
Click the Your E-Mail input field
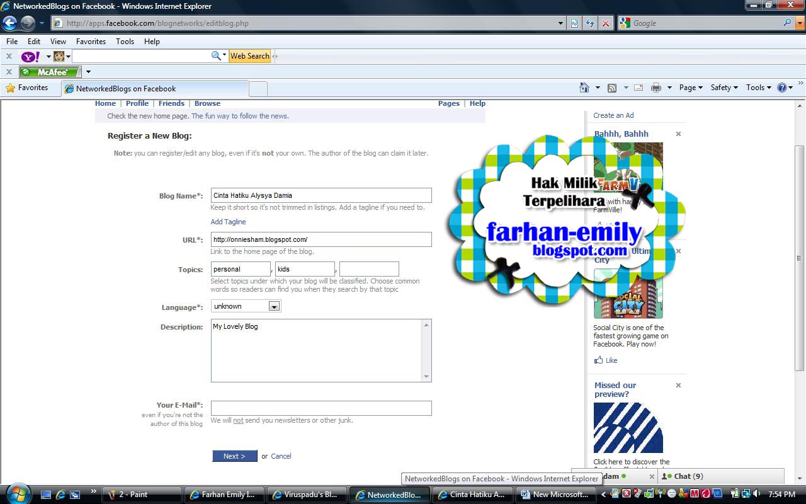pyautogui.click(x=321, y=408)
